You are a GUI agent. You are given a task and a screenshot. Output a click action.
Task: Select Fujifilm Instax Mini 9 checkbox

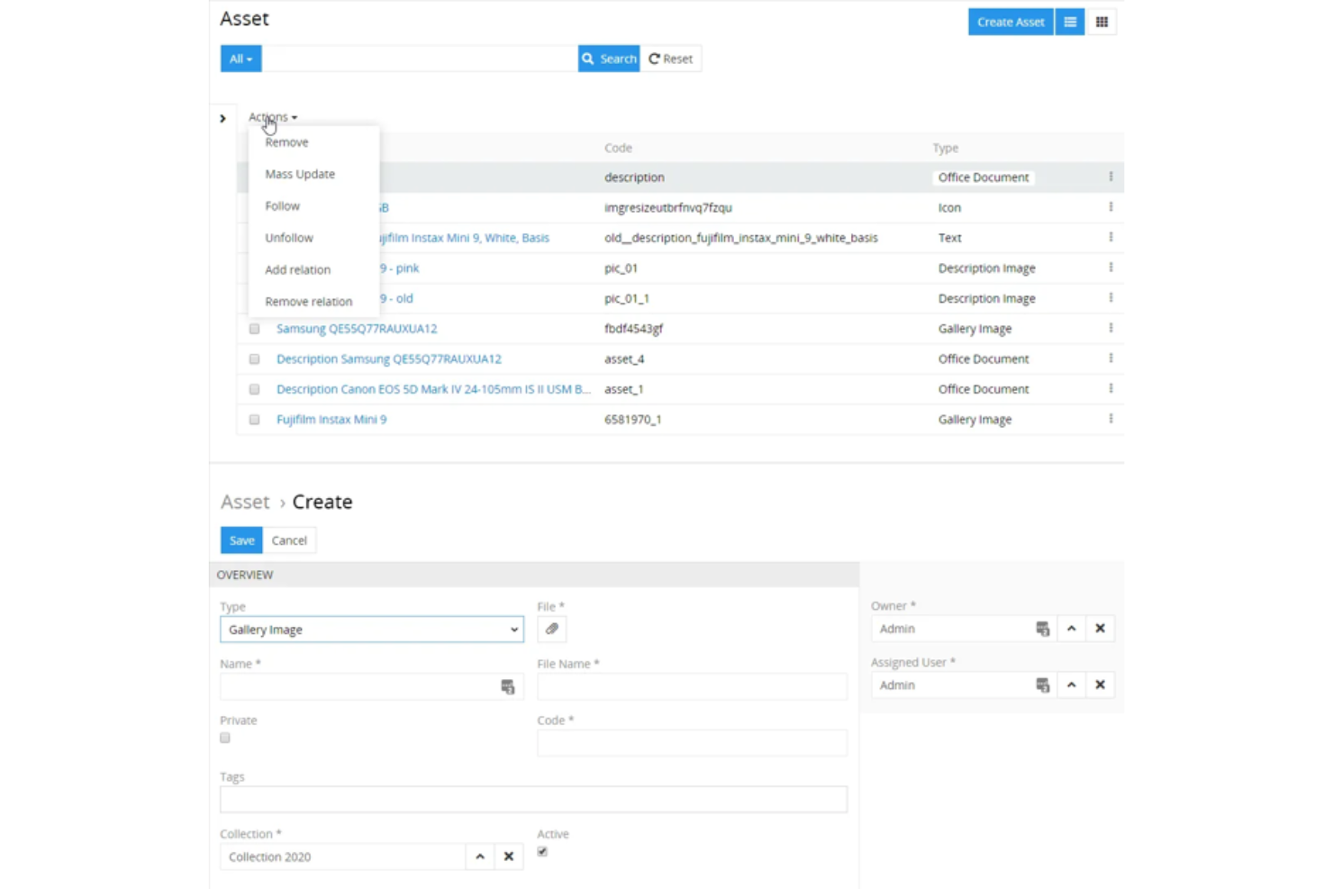coord(254,420)
